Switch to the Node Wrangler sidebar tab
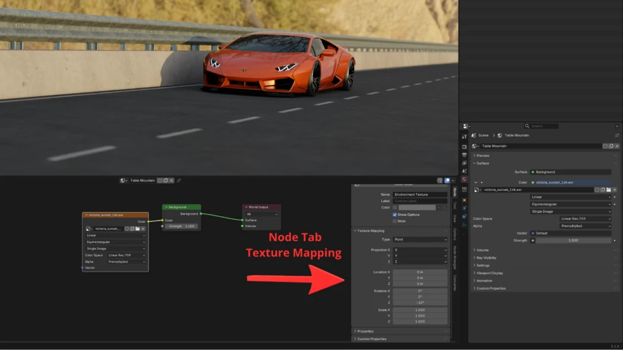Viewport: 623px width, 350px height. tap(454, 258)
